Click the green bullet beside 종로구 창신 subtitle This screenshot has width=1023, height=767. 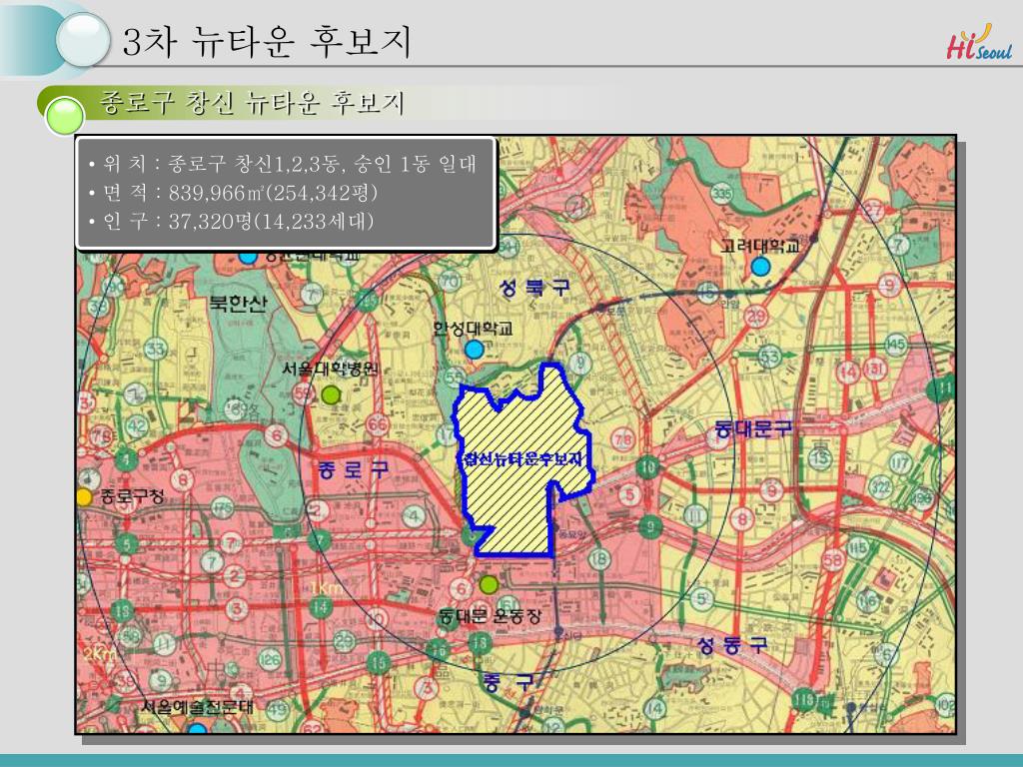click(64, 116)
